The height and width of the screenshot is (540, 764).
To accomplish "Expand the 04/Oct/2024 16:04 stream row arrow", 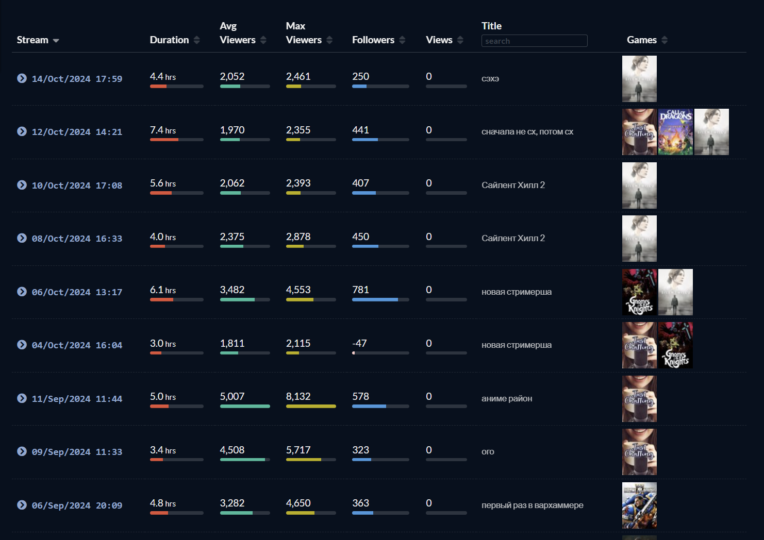I will click(x=22, y=345).
